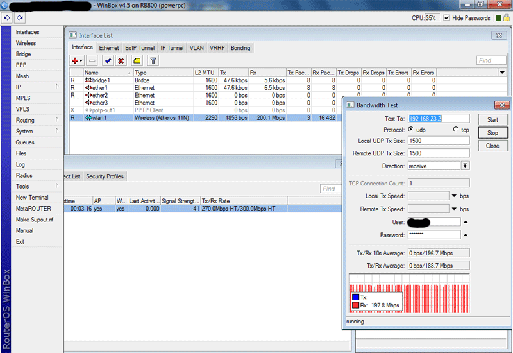The image size is (513, 353).
Task: Click the Find box in Interface List
Action: (491, 60)
